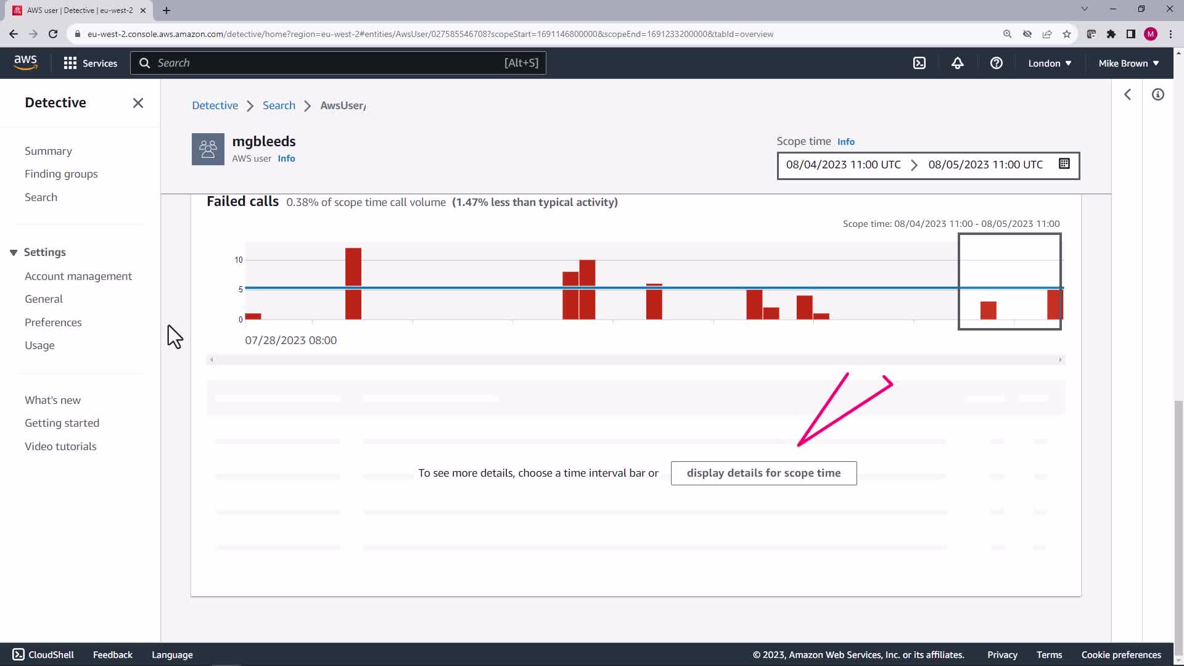The width and height of the screenshot is (1184, 666).
Task: Click the horizontal chart scrollbar
Action: [635, 360]
